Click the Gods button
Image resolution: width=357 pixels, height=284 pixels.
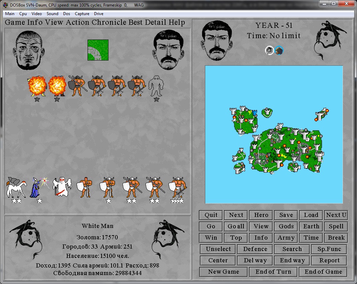point(286,227)
